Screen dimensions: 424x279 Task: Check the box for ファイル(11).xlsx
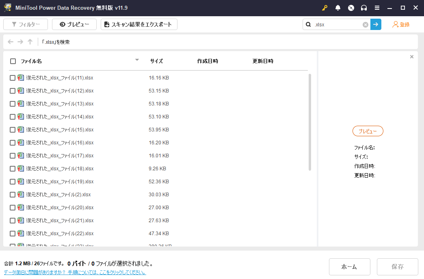pos(13,78)
